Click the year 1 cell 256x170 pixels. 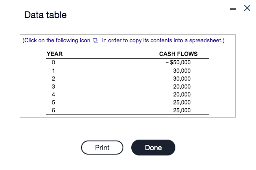pos(53,70)
